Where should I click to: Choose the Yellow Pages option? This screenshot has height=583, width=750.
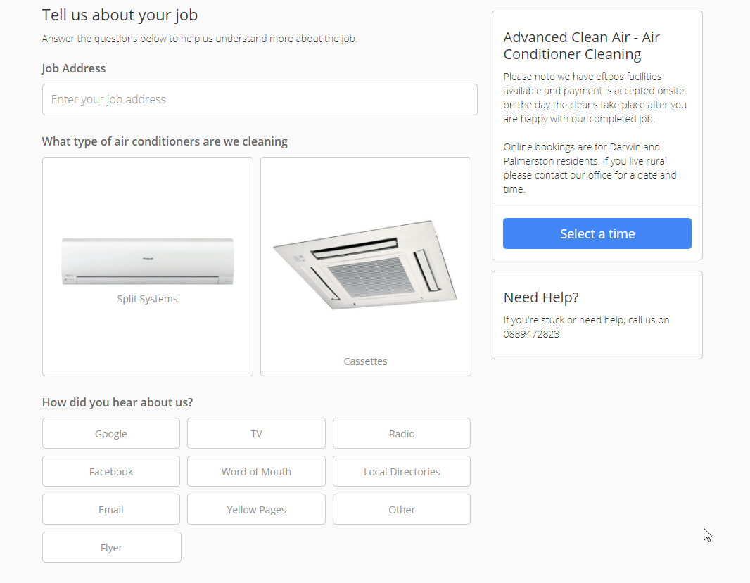pyautogui.click(x=256, y=510)
